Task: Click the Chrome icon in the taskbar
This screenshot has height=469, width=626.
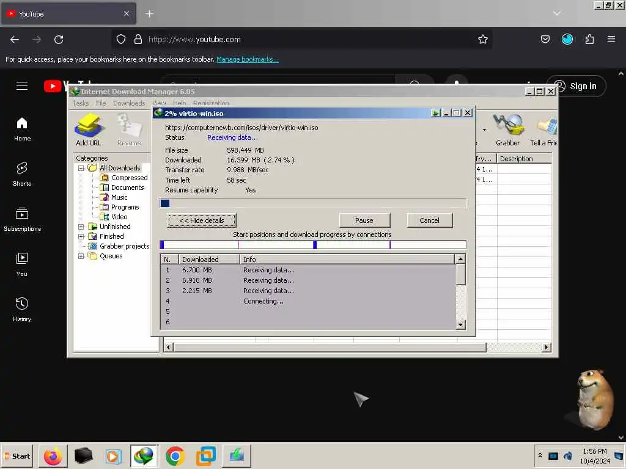Action: coord(175,456)
